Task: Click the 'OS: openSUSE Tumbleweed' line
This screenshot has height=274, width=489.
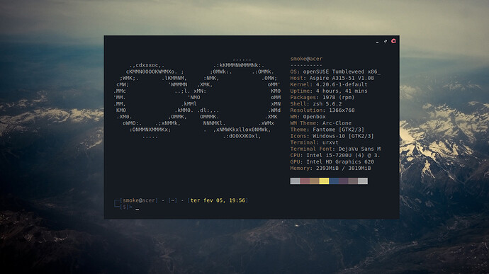Action: (335, 72)
